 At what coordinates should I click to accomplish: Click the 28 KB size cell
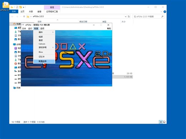[x=129, y=73]
